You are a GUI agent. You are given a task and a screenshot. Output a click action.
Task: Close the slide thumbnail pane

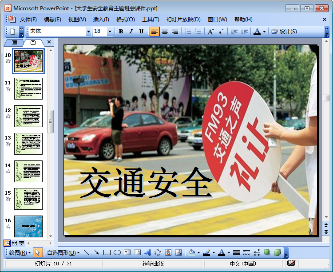(49, 42)
